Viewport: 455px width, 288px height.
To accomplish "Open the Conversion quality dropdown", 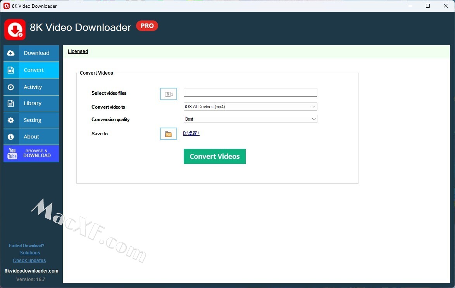I will [x=250, y=119].
